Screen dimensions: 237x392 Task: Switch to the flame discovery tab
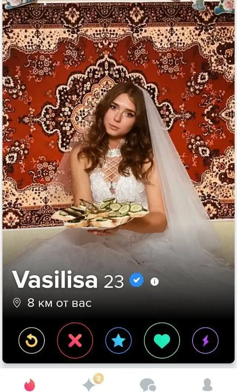[30, 384]
